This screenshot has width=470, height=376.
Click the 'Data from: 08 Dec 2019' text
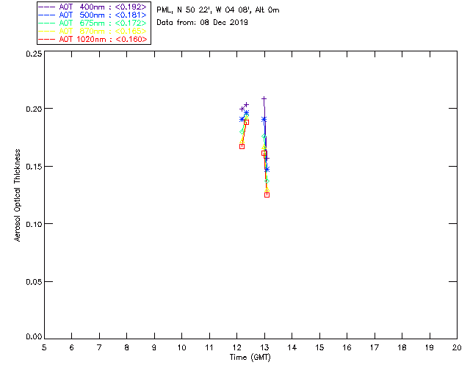pyautogui.click(x=202, y=23)
